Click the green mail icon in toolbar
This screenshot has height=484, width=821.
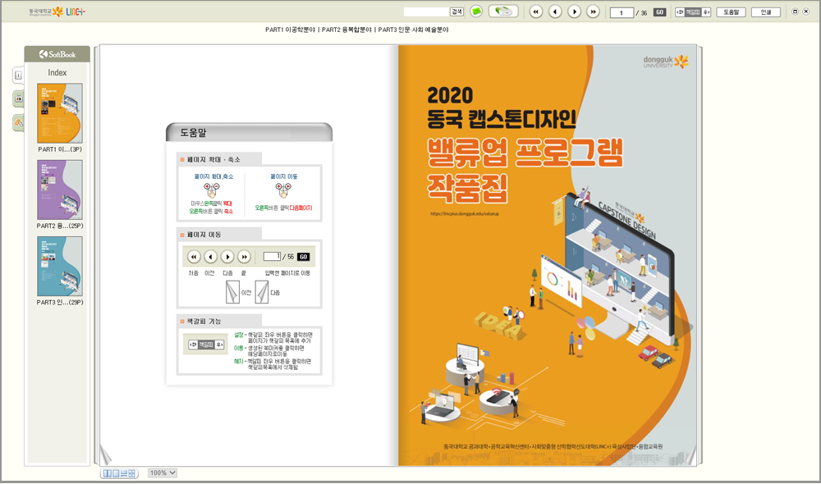click(476, 11)
